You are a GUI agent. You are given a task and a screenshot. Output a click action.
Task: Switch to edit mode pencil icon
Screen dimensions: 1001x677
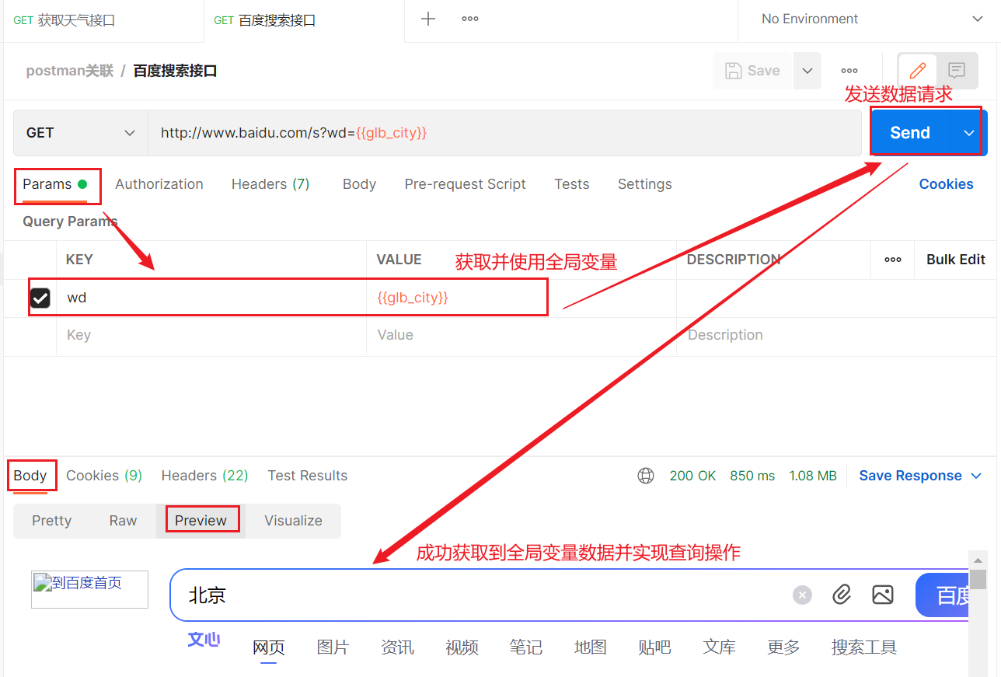[x=918, y=71]
